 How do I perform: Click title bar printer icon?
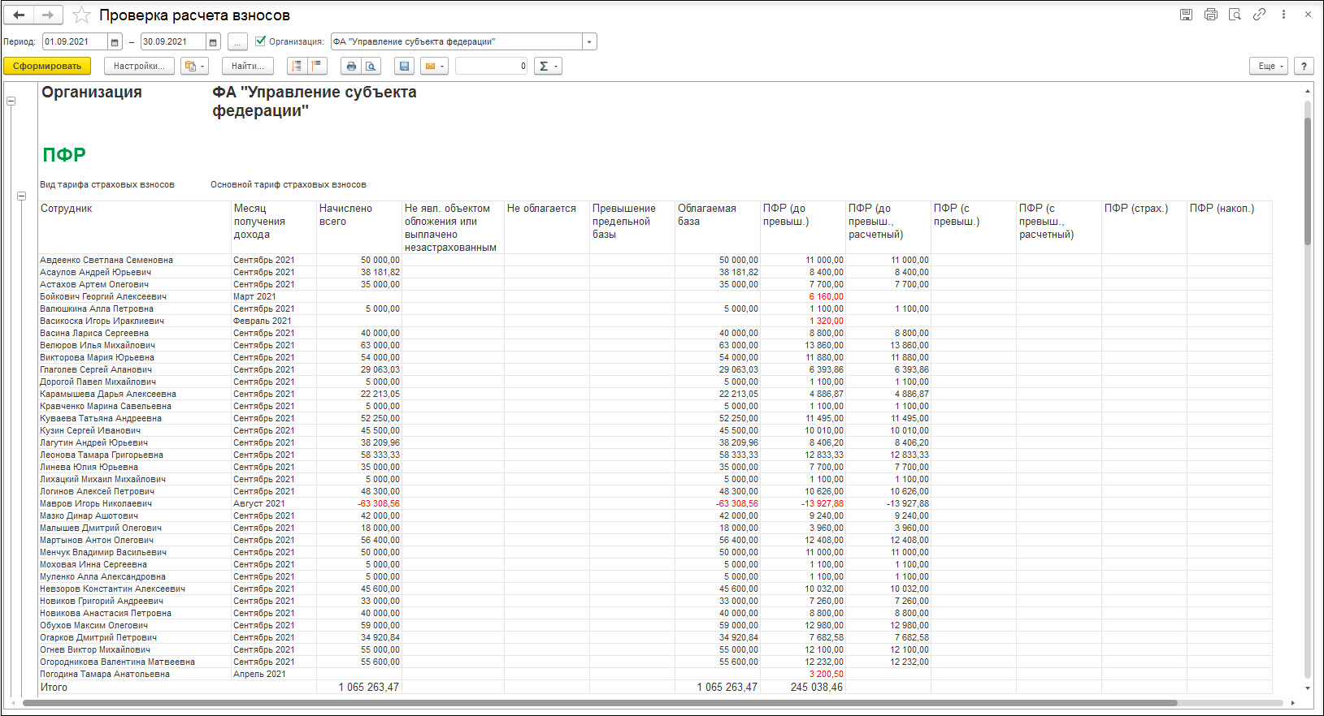pos(1211,15)
